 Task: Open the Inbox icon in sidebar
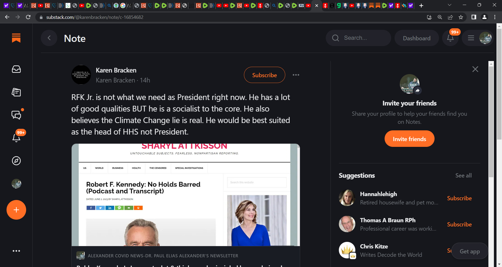(x=16, y=69)
